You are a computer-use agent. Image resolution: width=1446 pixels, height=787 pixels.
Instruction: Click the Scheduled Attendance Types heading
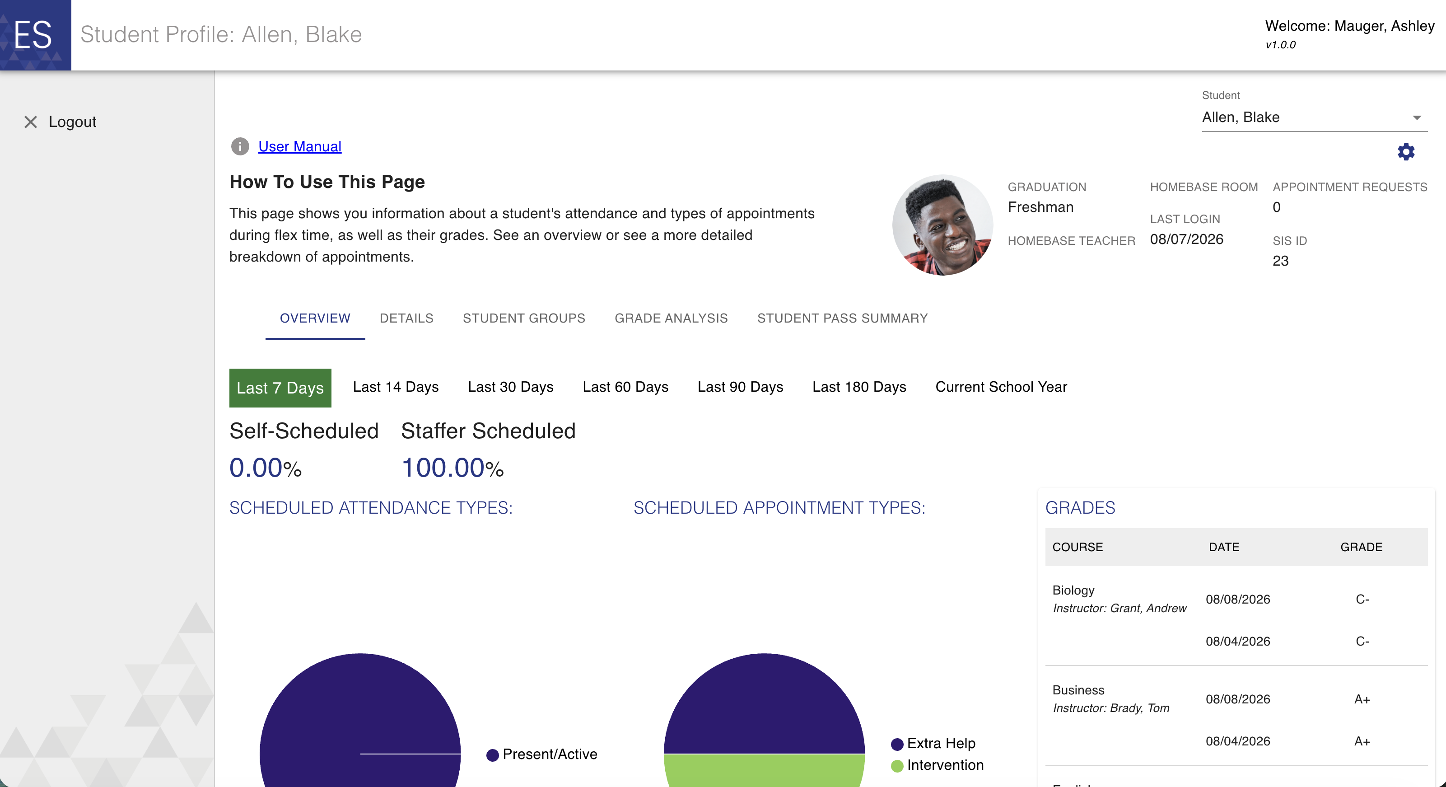coord(371,508)
